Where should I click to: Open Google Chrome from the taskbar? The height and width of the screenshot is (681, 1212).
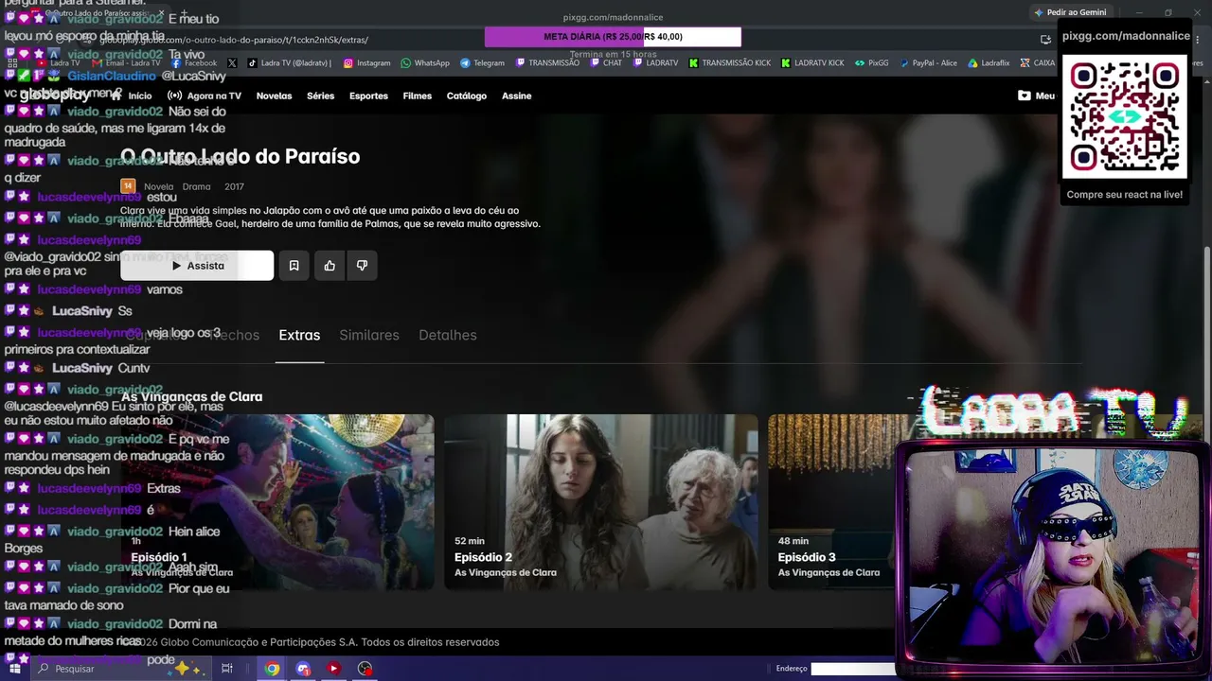(272, 669)
